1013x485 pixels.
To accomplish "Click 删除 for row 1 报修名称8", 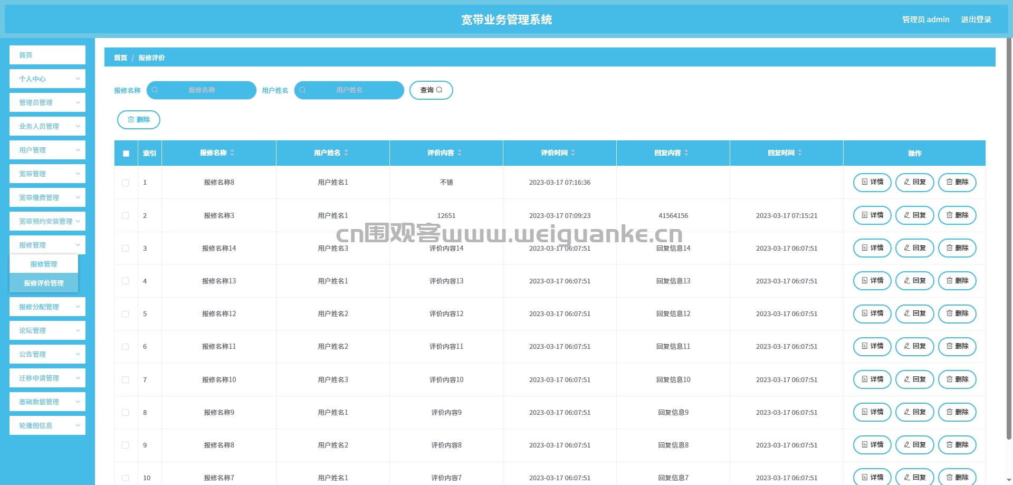I will pos(957,182).
